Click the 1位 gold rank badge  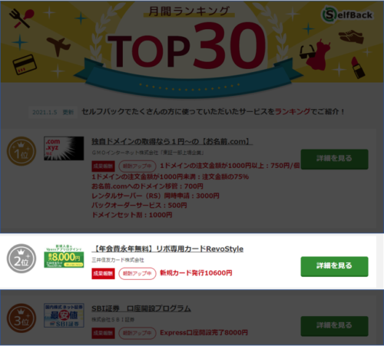tap(22, 151)
